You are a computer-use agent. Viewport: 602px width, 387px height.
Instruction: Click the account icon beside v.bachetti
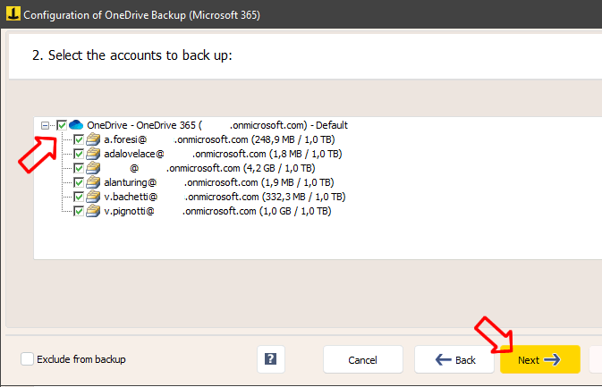pyautogui.click(x=93, y=197)
